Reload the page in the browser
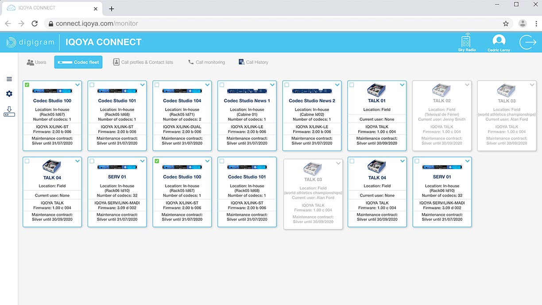Viewport: 542px width, 305px height. (x=35, y=23)
